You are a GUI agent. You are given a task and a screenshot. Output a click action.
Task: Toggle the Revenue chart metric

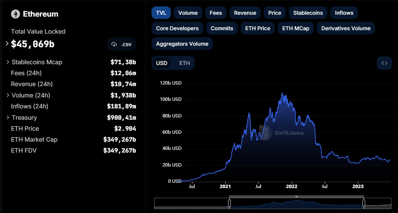pyautogui.click(x=245, y=13)
